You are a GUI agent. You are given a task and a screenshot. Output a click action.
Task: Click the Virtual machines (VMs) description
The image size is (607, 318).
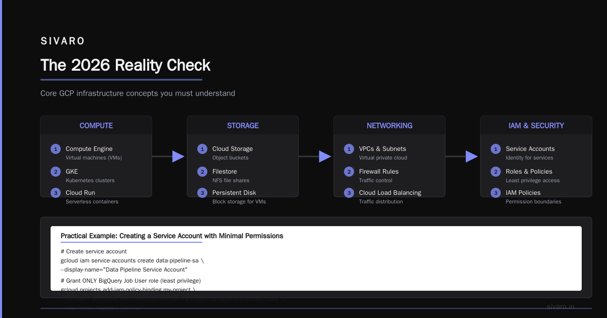point(94,157)
